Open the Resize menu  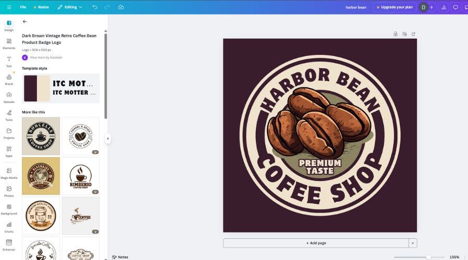coord(41,7)
